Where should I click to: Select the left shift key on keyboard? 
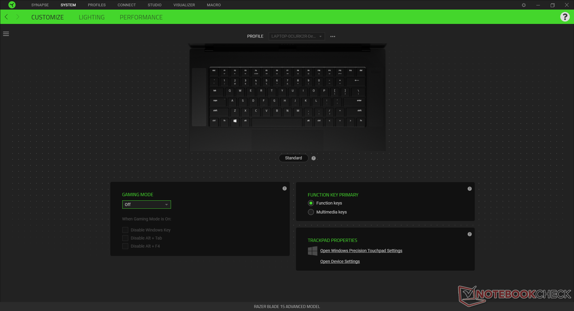(x=219, y=112)
